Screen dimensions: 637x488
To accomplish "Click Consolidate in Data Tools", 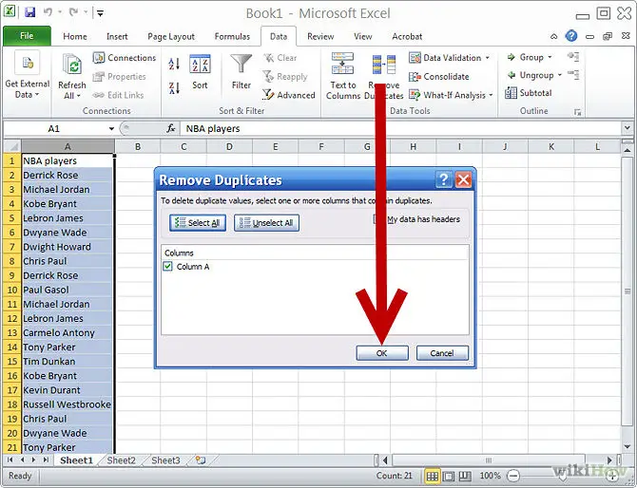I will tap(438, 76).
